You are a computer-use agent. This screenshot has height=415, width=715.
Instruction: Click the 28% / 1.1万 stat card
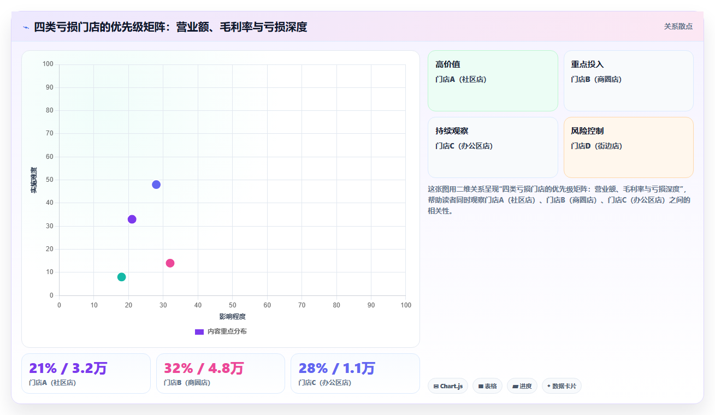pyautogui.click(x=355, y=373)
